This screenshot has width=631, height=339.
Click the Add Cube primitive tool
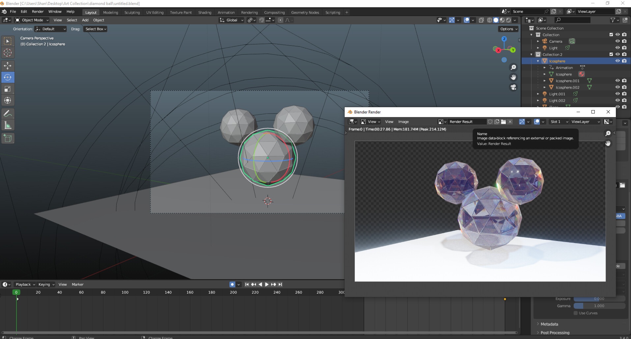coord(8,138)
